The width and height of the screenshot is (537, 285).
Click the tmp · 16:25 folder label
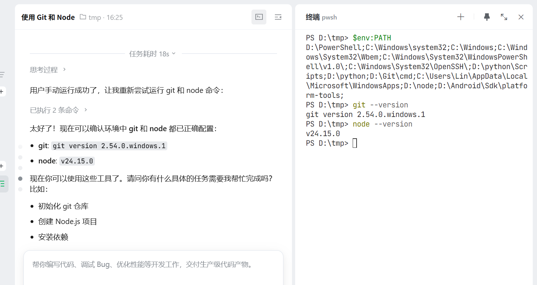106,17
